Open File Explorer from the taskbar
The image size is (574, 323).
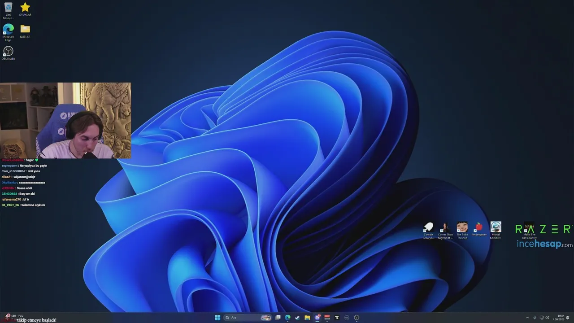(x=307, y=318)
